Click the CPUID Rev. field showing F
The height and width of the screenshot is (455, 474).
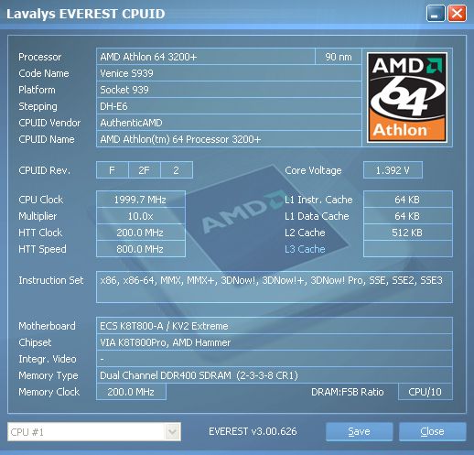tap(113, 170)
